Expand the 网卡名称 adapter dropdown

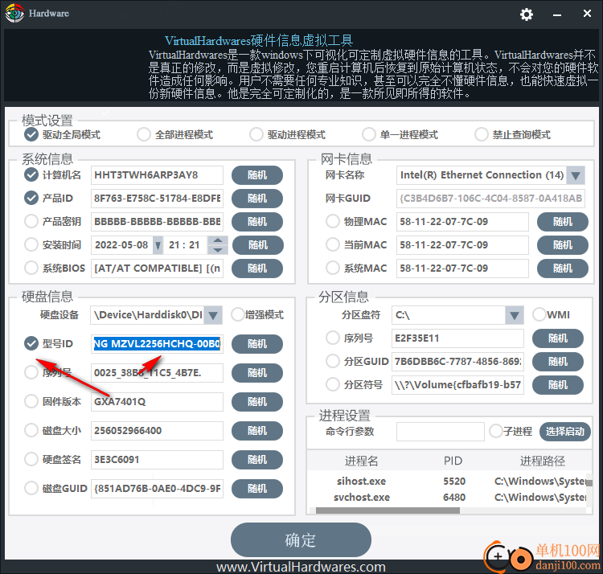tap(576, 175)
